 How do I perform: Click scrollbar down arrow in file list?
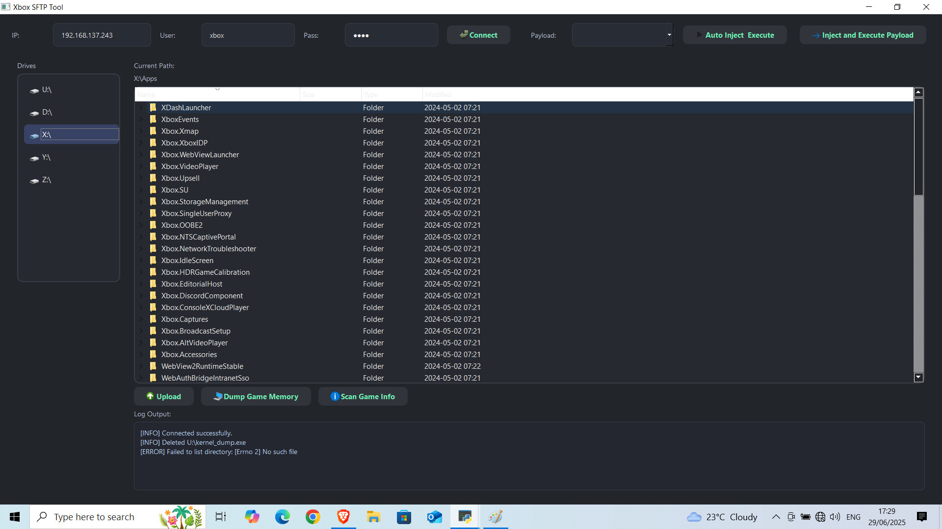coord(918,377)
